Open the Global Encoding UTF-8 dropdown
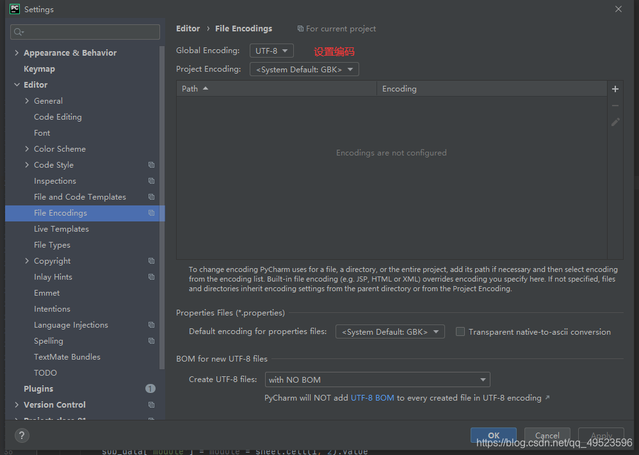Screen dimensions: 639x455 click(271, 50)
